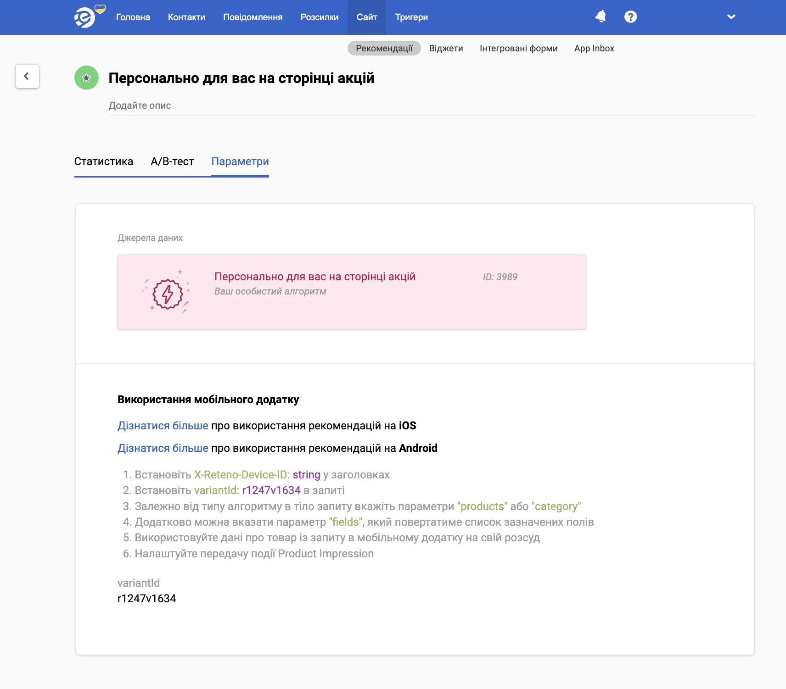Switch to the A/B-тест tab

tap(172, 162)
